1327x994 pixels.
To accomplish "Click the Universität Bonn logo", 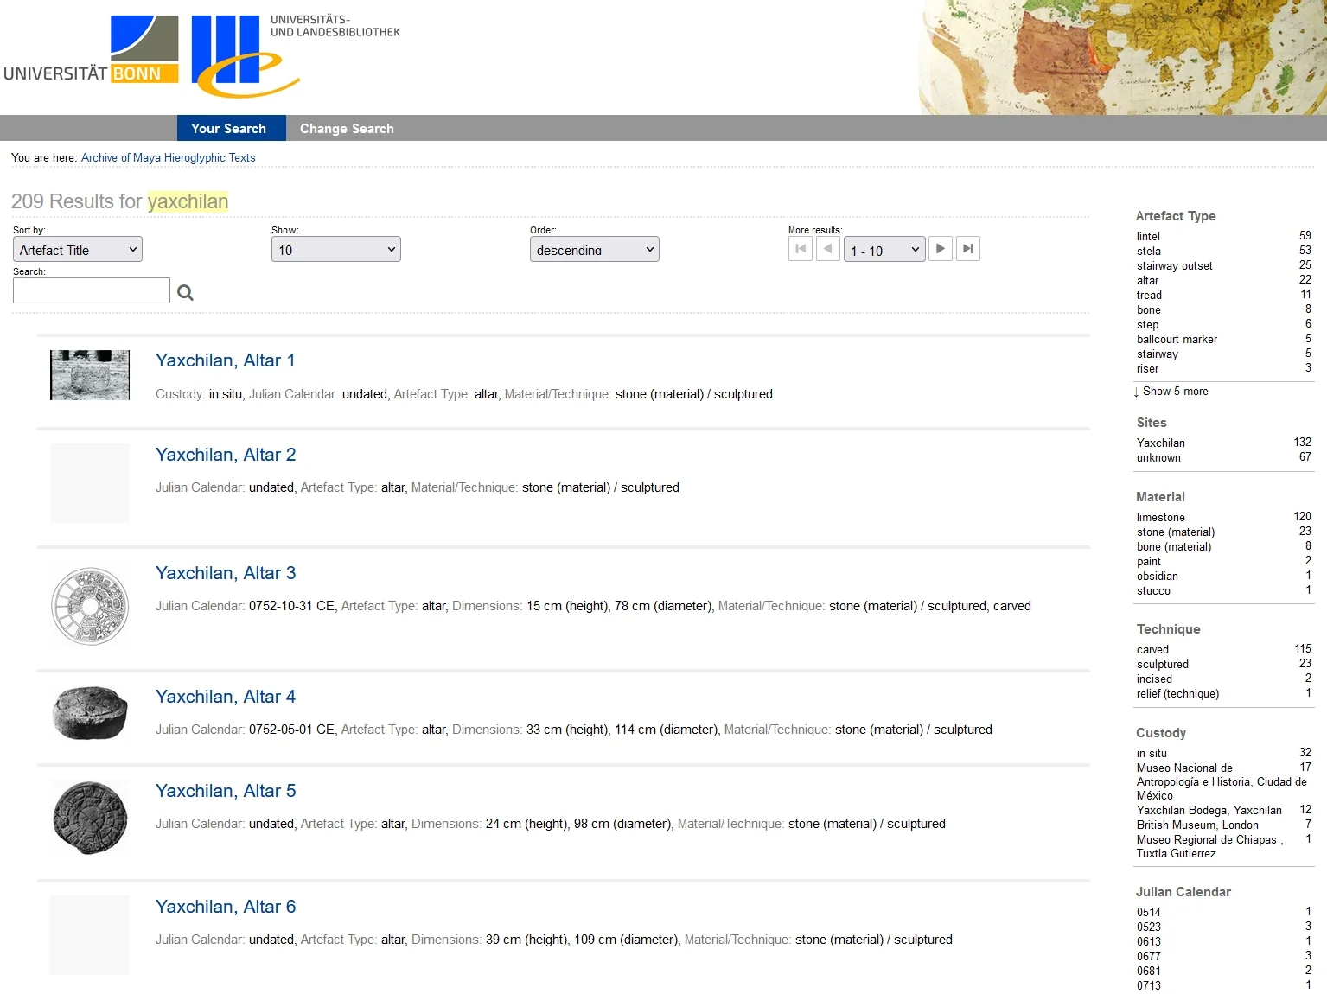I will [x=92, y=50].
